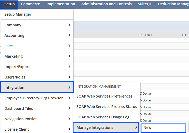Expand the Navigation Portlet chevron arrow
This screenshot has height=133, width=189.
(69, 119)
